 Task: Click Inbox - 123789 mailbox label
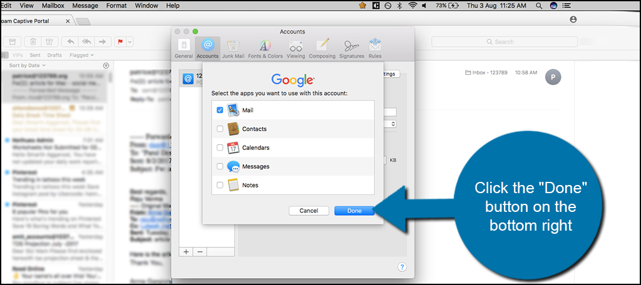[486, 72]
